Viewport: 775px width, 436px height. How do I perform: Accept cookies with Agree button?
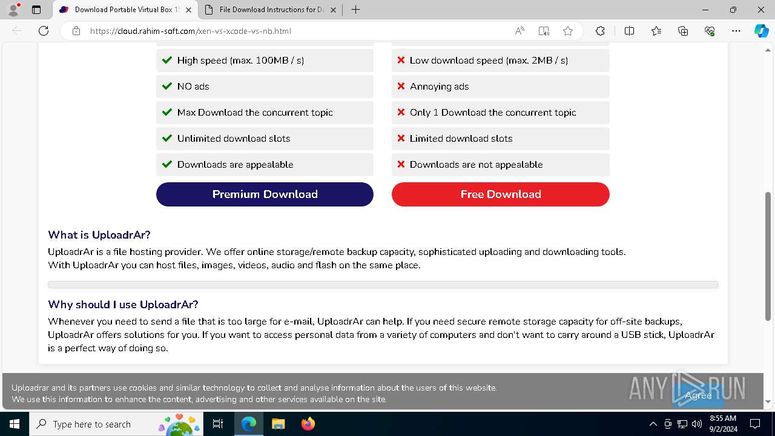pos(698,395)
